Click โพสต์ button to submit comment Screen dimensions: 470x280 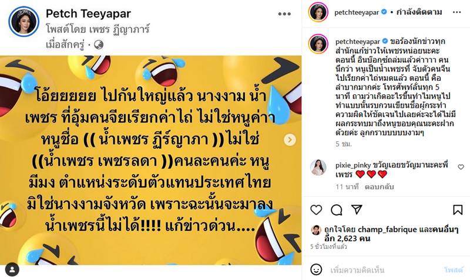[454, 270]
